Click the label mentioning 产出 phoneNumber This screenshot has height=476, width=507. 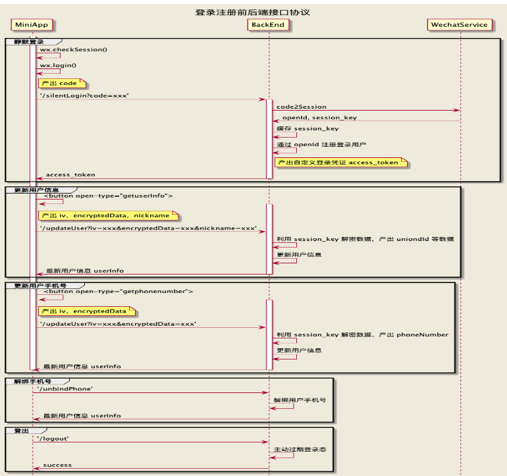(x=362, y=334)
